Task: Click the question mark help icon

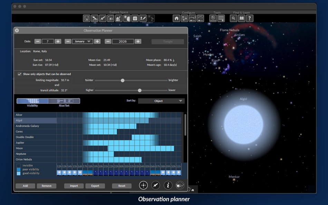Action: point(250,18)
